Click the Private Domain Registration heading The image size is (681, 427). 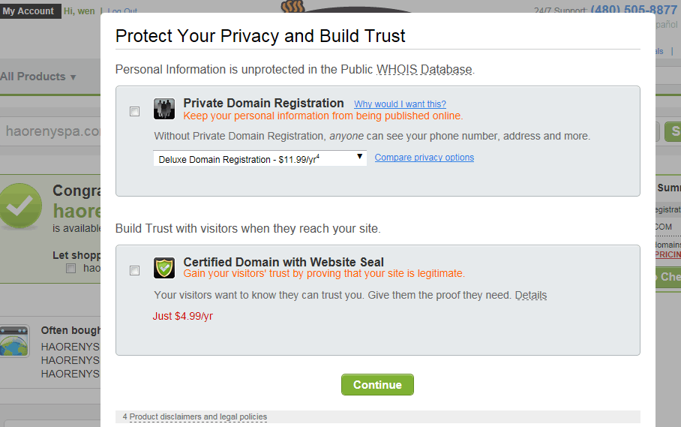(263, 104)
